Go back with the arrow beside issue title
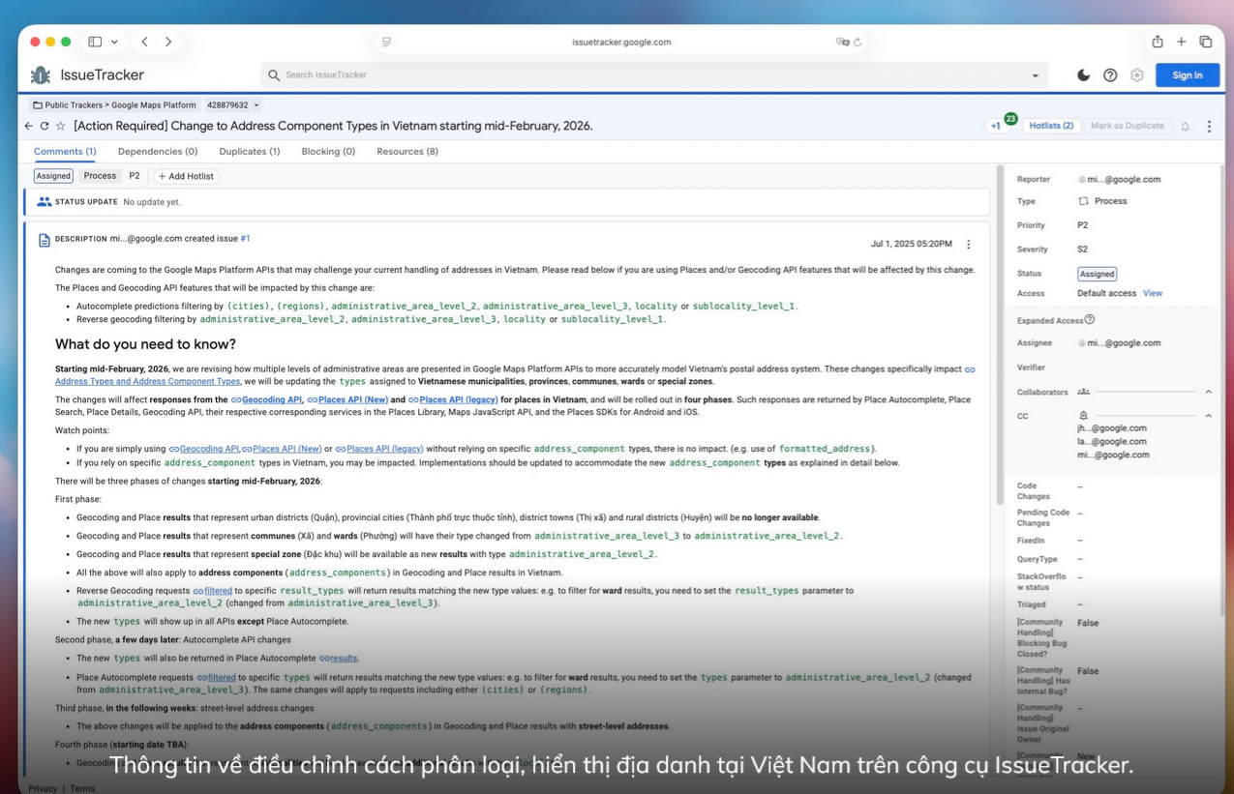The height and width of the screenshot is (794, 1234). pos(28,126)
